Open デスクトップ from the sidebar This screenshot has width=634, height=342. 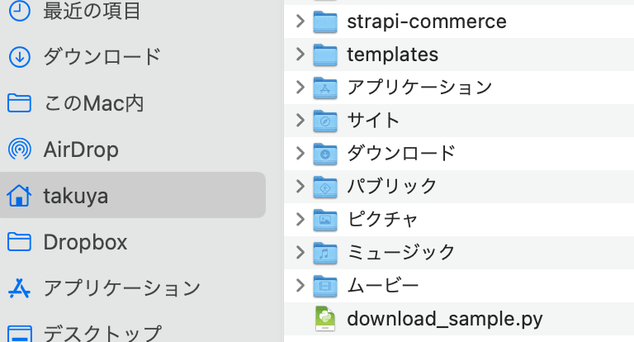102,334
